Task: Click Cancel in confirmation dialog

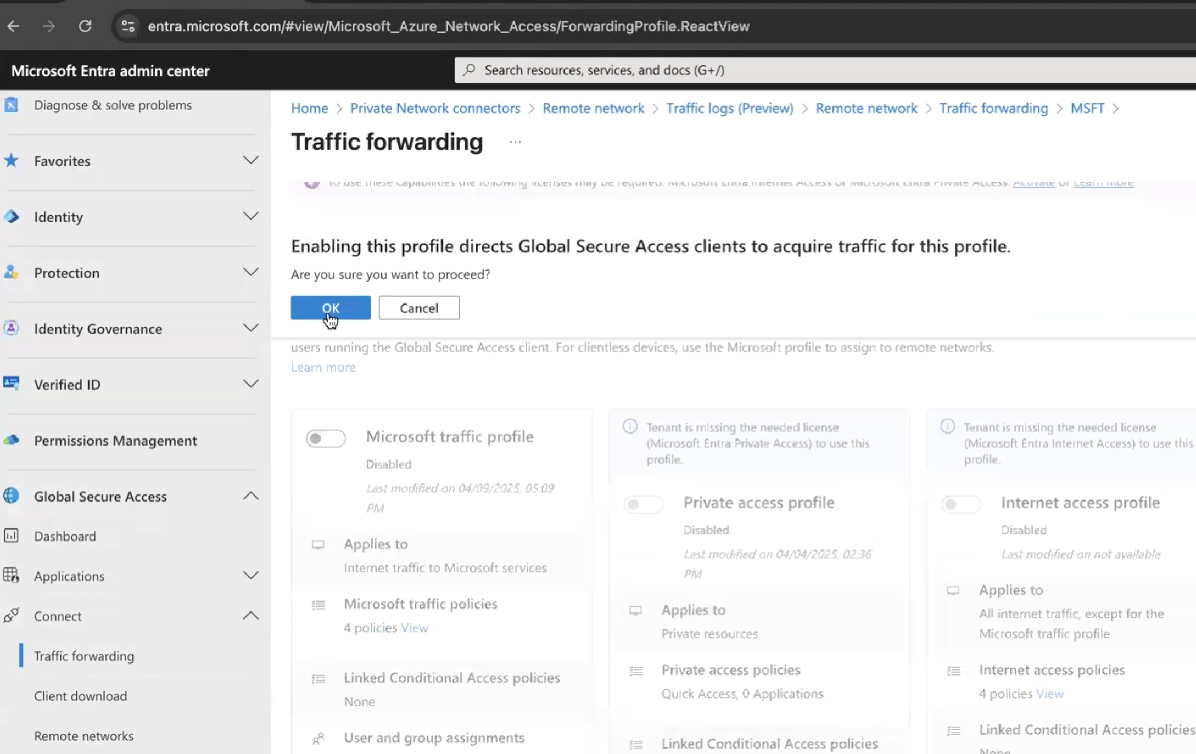Action: click(419, 308)
